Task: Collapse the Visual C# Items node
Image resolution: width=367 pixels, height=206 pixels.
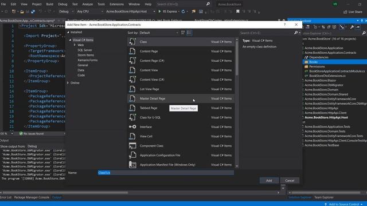Action: pyautogui.click(x=70, y=40)
